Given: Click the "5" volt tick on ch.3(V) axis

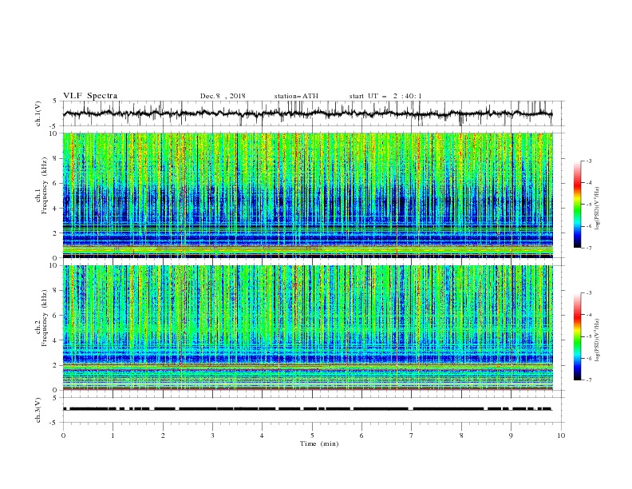Looking at the screenshot, I should (x=55, y=397).
